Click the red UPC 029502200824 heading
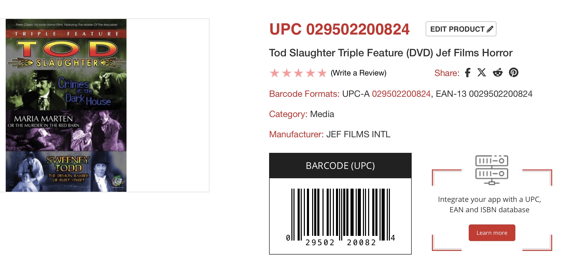This screenshot has height=267, width=568. click(339, 29)
